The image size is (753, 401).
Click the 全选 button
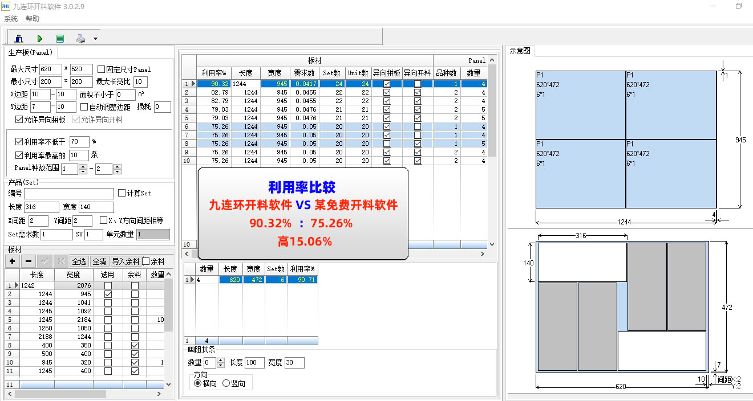[x=79, y=261]
